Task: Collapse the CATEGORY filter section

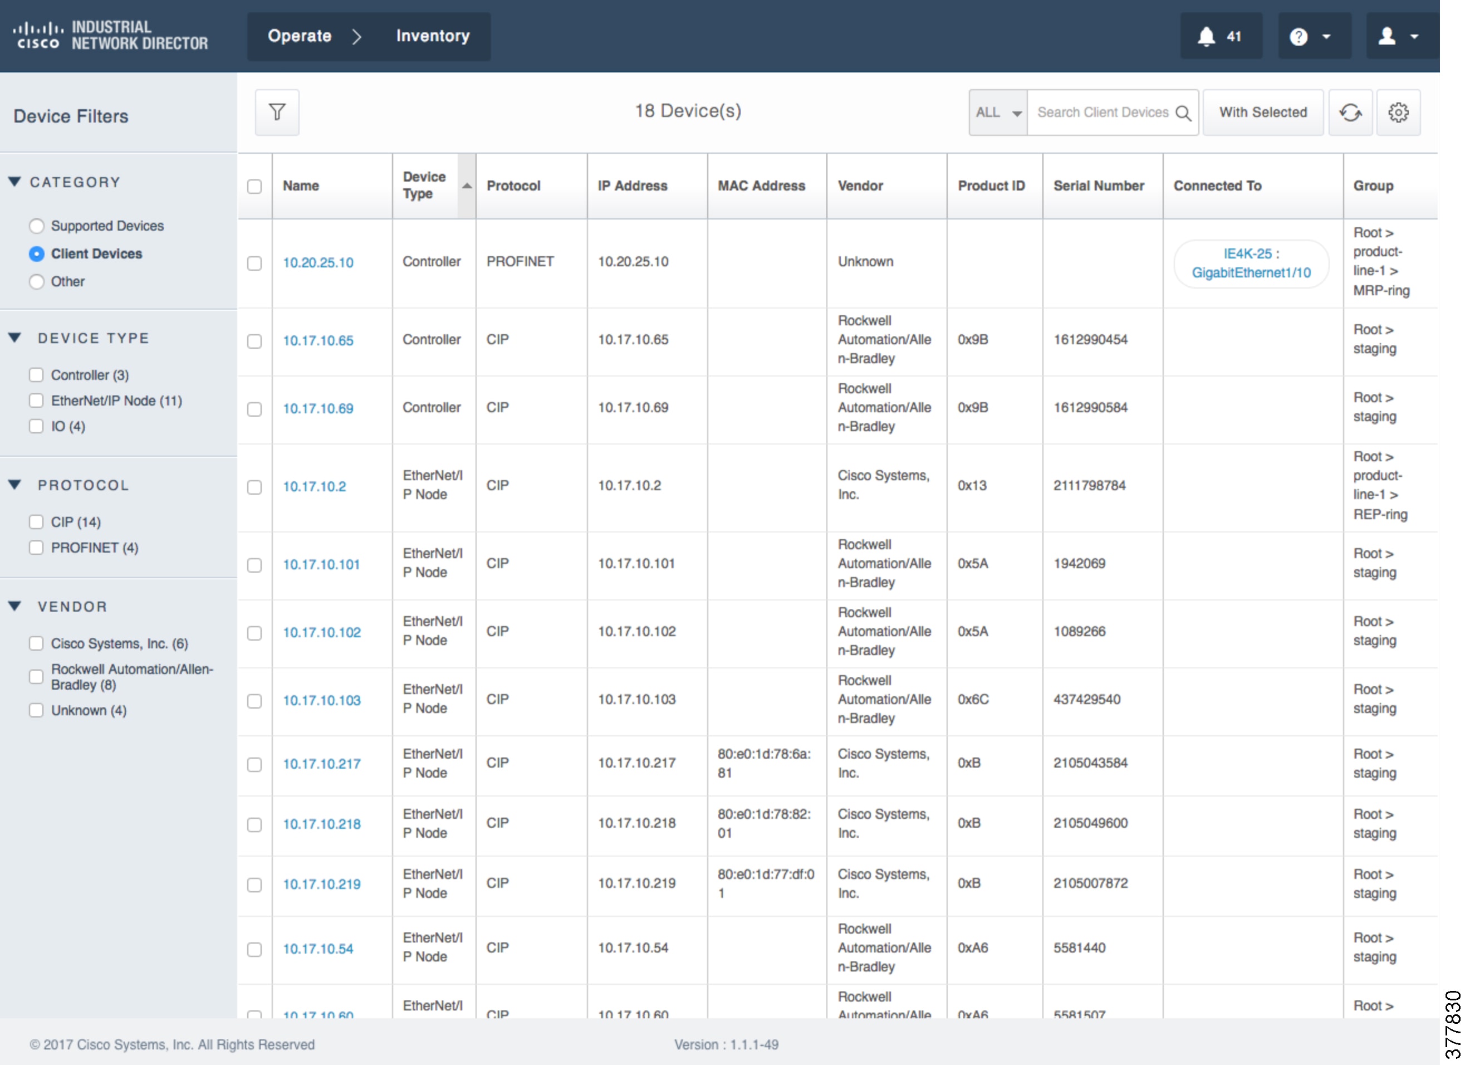Action: (15, 182)
